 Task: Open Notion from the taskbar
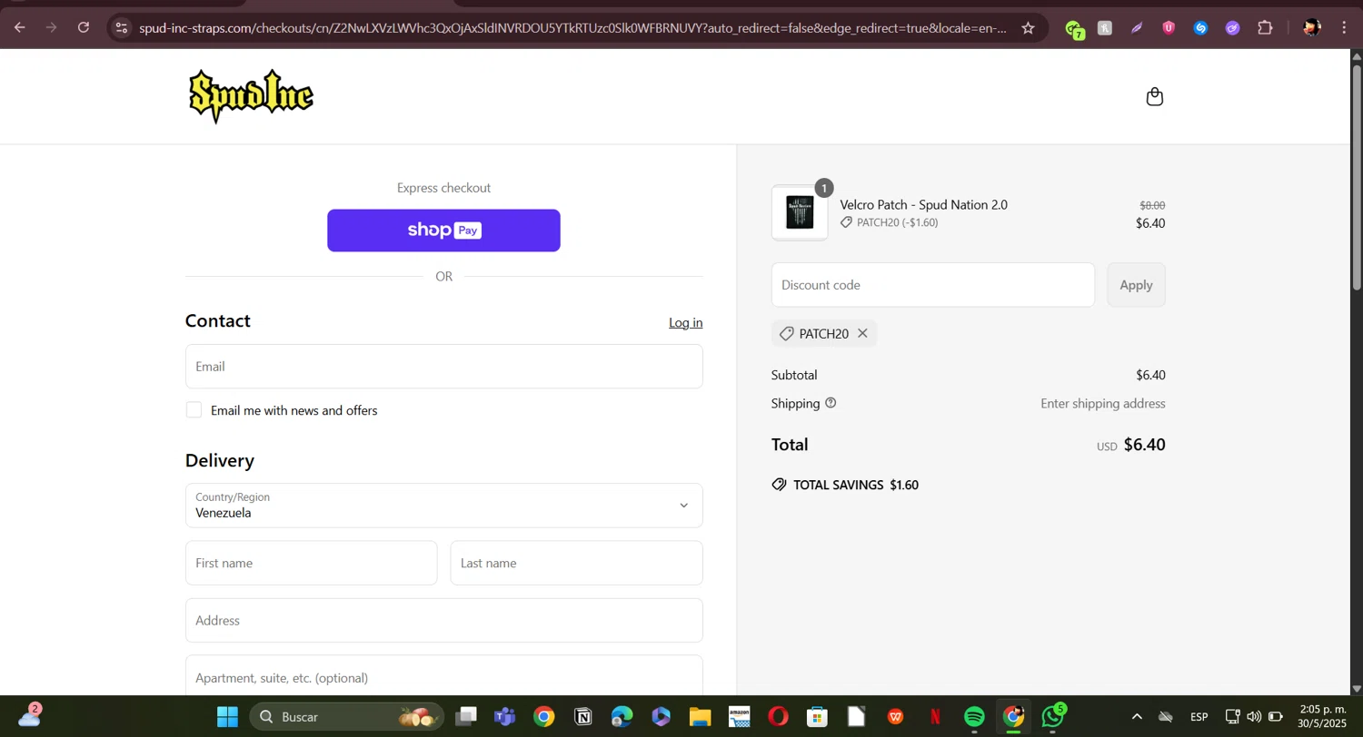tap(583, 717)
